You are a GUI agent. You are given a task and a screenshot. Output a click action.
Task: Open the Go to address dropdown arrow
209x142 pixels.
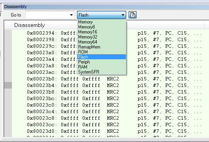[x=71, y=15]
